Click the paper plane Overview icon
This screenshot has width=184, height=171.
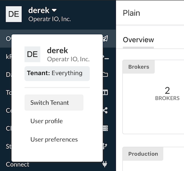pos(105,39)
